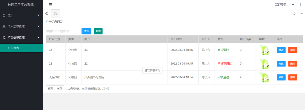Click the bell icon beside 广告信息管理
305x110 pixels.
(x=4, y=38)
